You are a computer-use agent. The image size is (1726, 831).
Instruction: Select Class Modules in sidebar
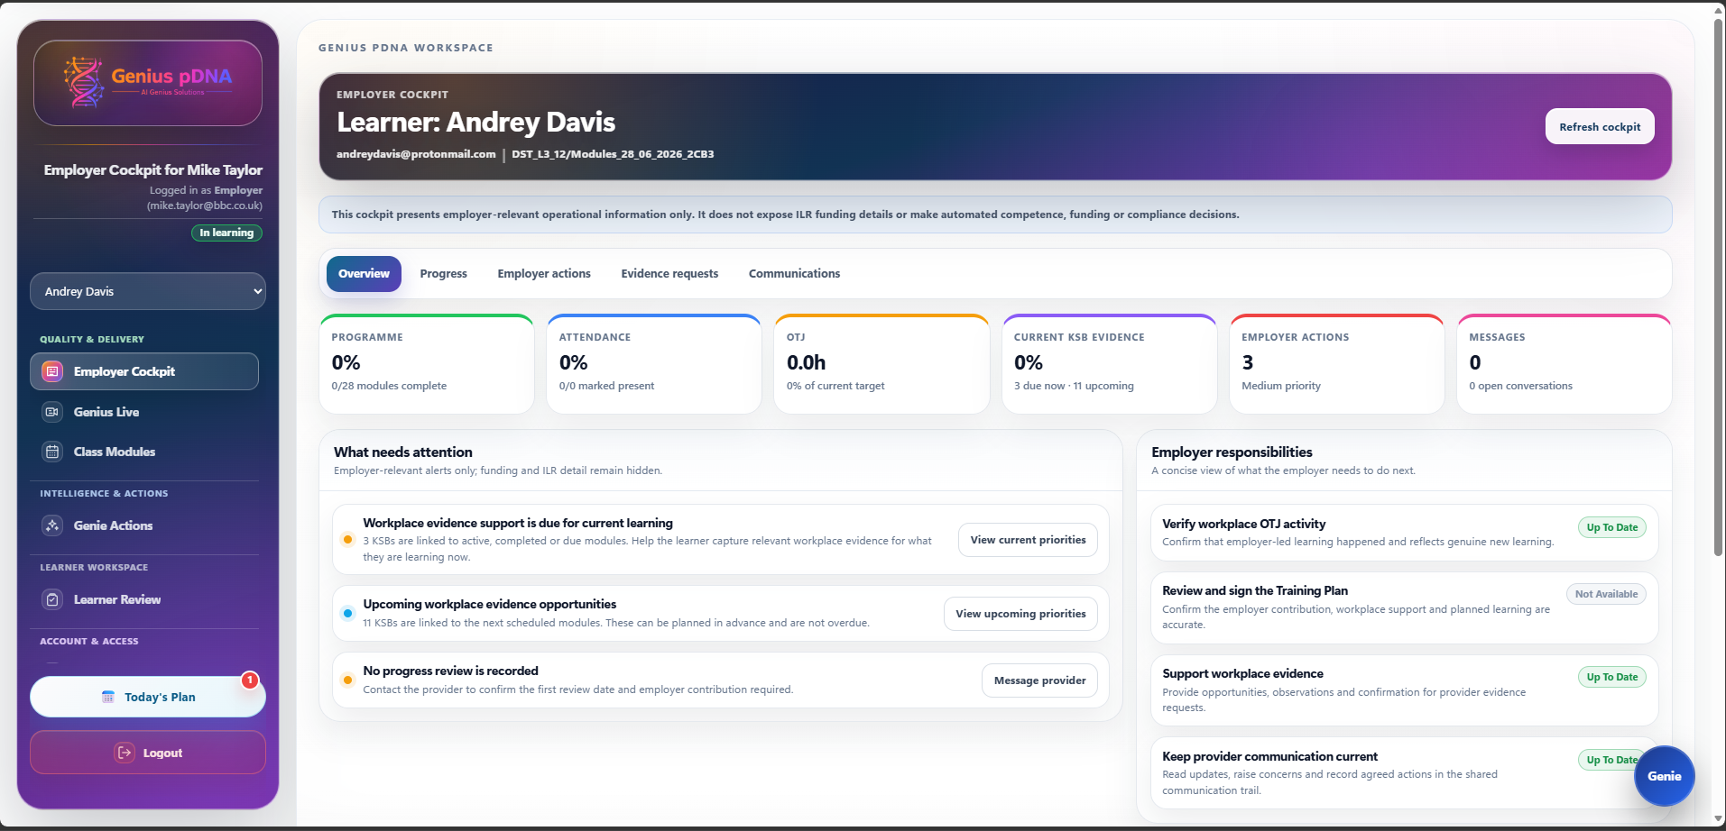[144, 452]
